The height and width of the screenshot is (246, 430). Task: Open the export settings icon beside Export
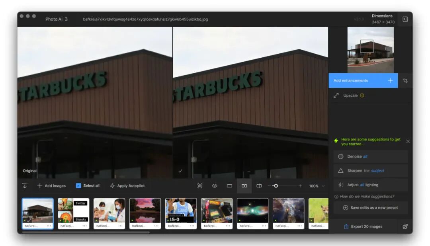tap(405, 226)
